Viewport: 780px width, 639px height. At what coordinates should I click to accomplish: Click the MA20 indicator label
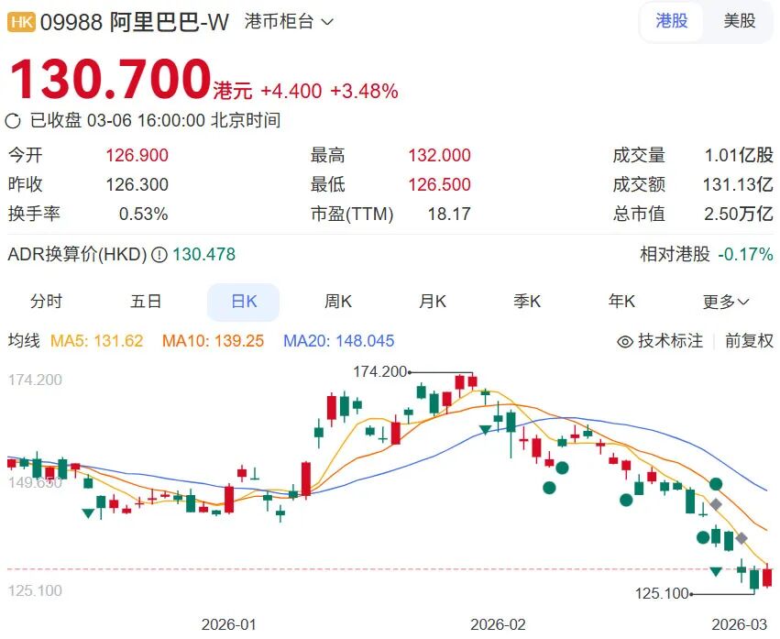coord(338,341)
